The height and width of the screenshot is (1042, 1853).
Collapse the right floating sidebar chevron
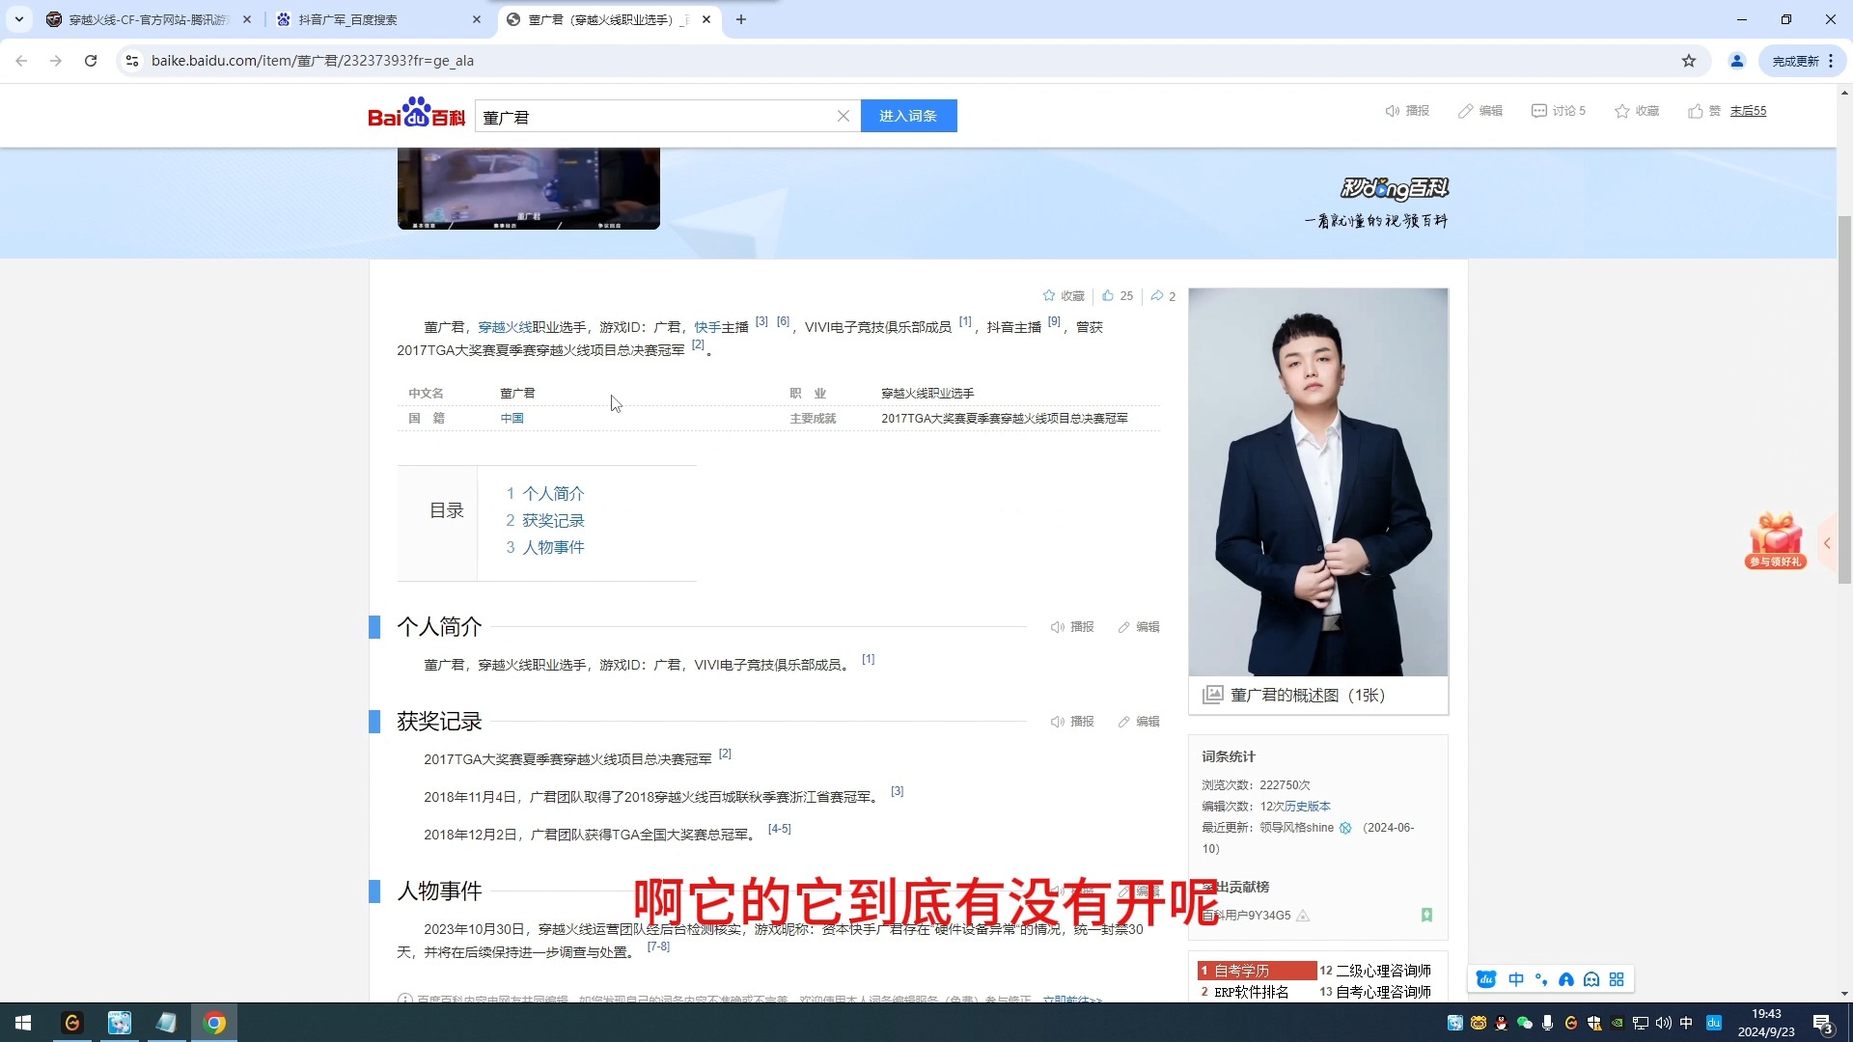pos(1827,543)
